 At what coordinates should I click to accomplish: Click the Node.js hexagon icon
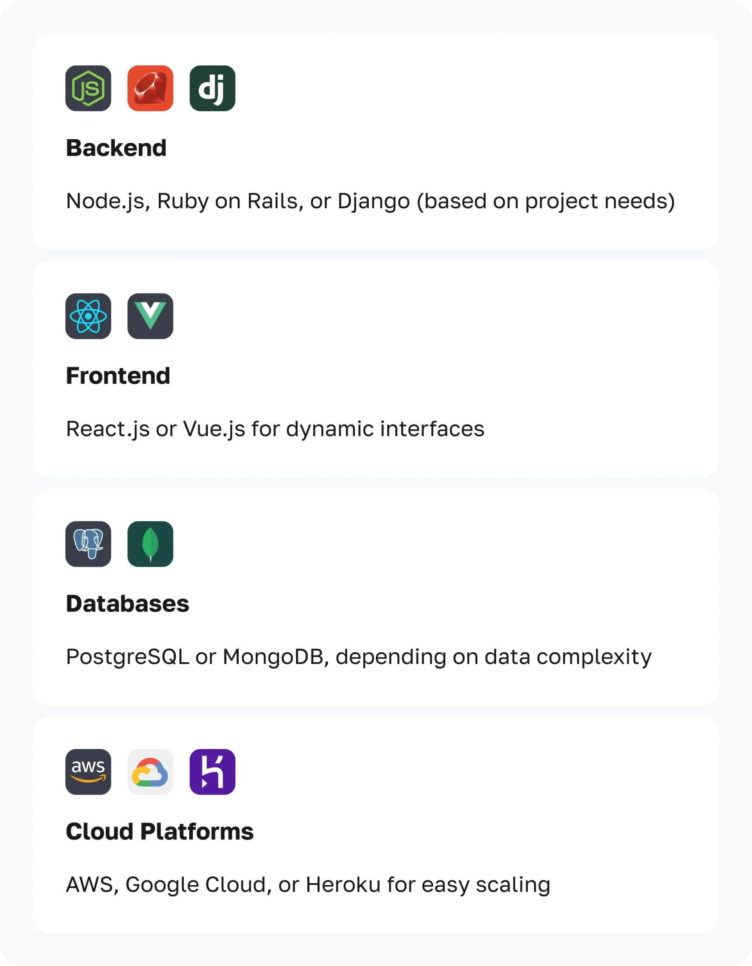[x=88, y=88]
